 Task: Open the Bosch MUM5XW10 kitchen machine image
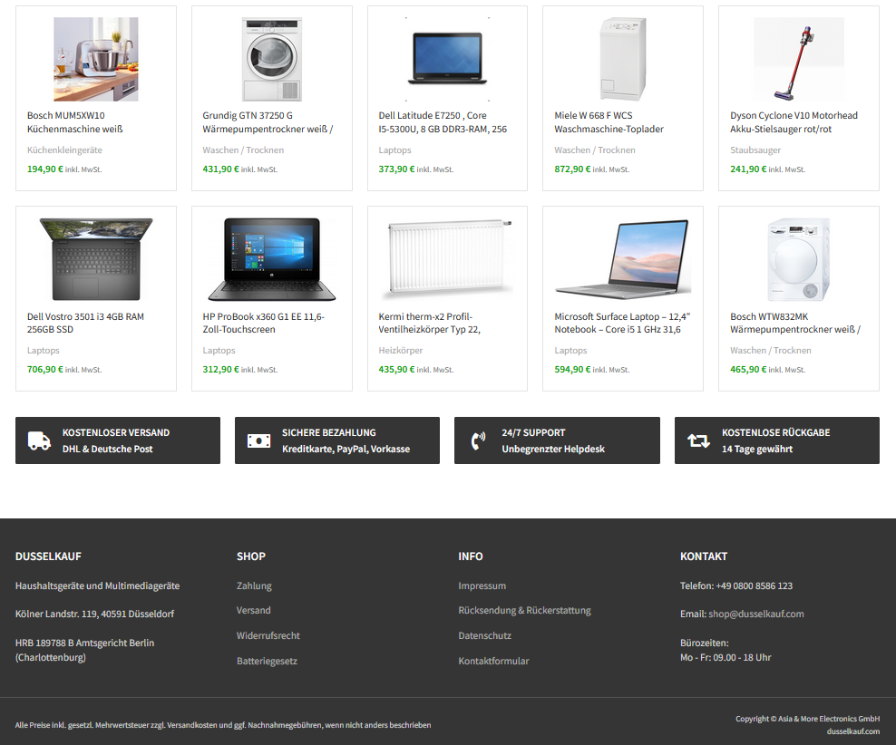point(96,60)
